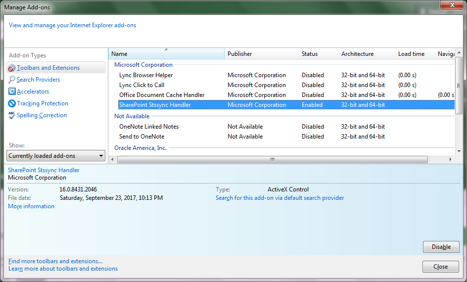Click the horizontal scrollbar thumb
The image size is (467, 282).
point(273,160)
